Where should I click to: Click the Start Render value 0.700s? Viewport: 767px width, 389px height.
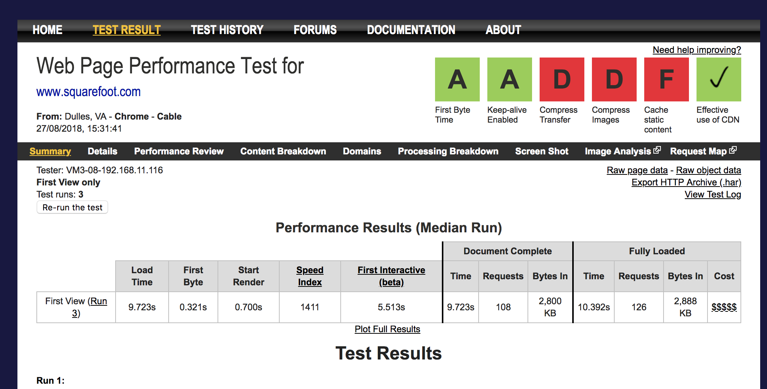[x=249, y=307]
